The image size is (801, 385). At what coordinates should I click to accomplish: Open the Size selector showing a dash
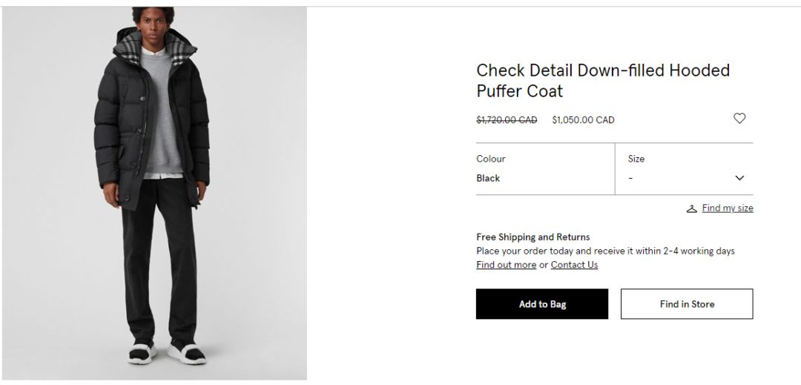click(683, 178)
